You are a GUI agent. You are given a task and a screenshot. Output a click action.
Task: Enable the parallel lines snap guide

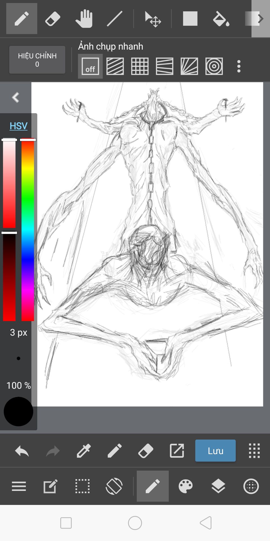(x=115, y=66)
